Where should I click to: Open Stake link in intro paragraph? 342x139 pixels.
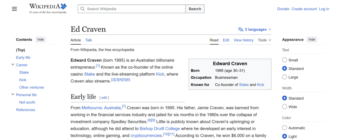coord(89,74)
